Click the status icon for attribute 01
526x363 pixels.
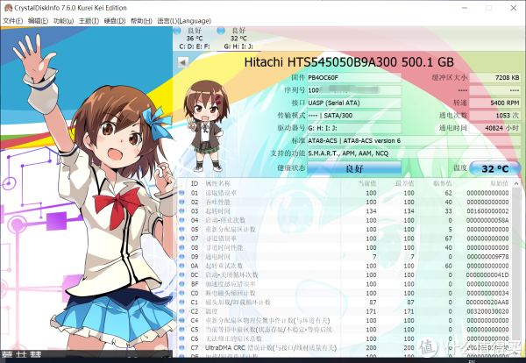coord(181,193)
